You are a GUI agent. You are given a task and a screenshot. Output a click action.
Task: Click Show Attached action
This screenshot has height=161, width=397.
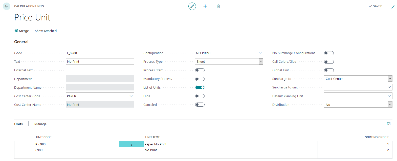[x=46, y=31]
